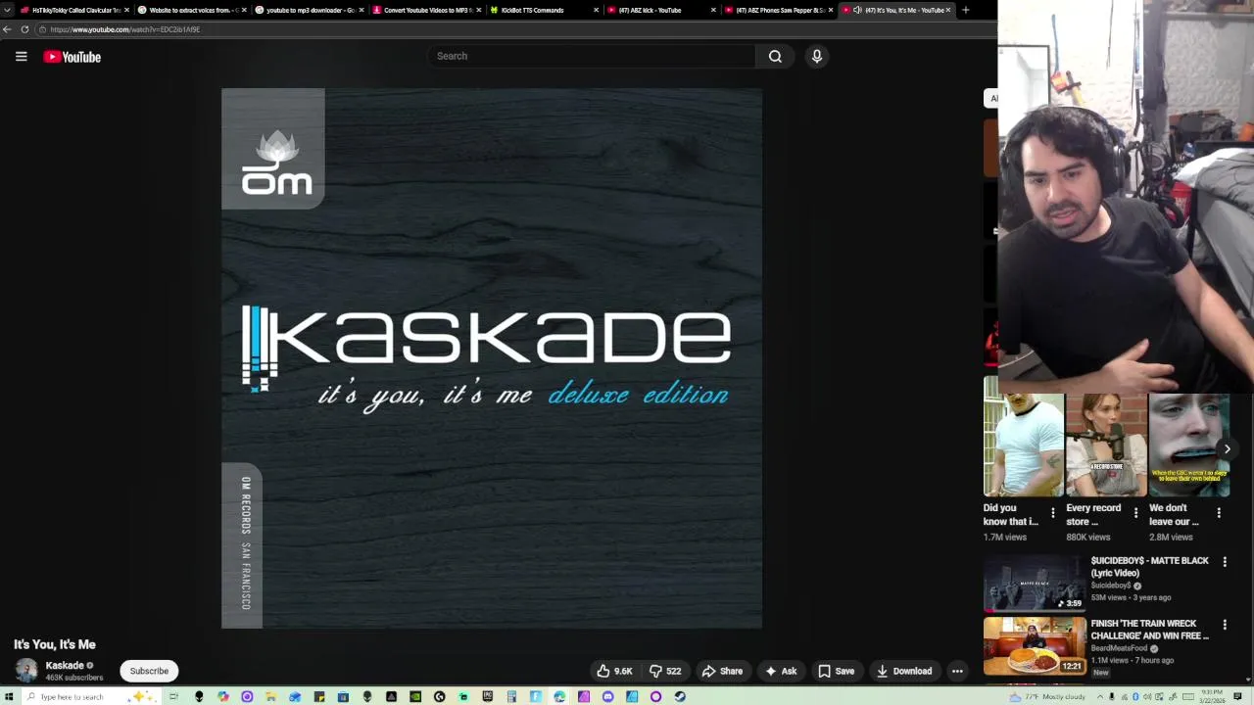Reload the YouTube page
Image resolution: width=1254 pixels, height=705 pixels.
[24, 29]
